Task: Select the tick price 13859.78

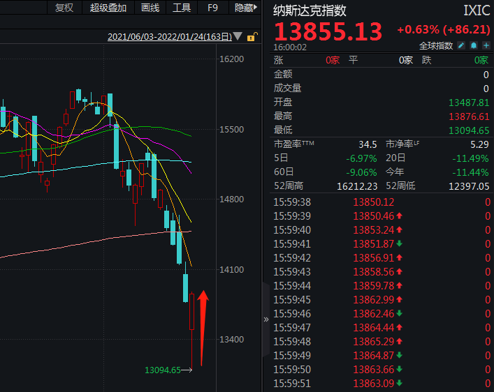Action: 373,286
